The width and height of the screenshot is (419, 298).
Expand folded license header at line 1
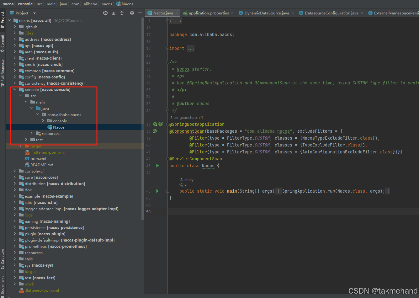(x=167, y=21)
